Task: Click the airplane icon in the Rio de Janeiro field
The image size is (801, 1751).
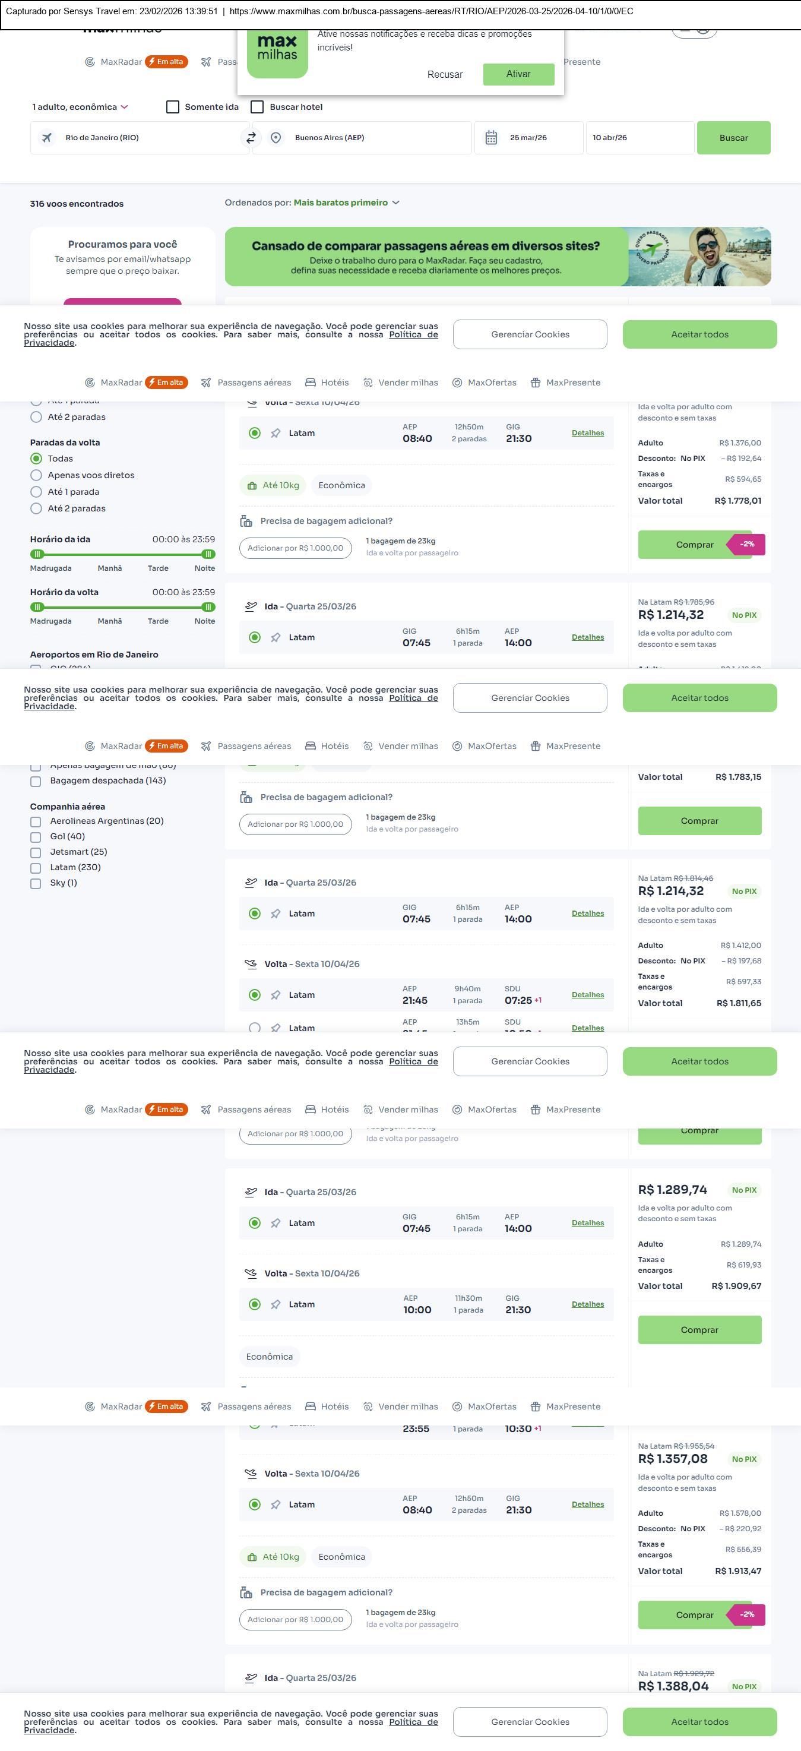Action: (x=47, y=138)
